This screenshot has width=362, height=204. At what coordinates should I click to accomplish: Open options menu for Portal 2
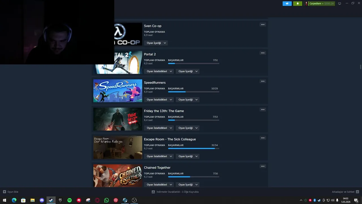click(x=263, y=53)
